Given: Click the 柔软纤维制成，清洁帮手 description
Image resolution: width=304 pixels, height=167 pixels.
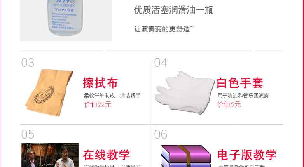Looking at the screenshot, I should click(112, 96).
